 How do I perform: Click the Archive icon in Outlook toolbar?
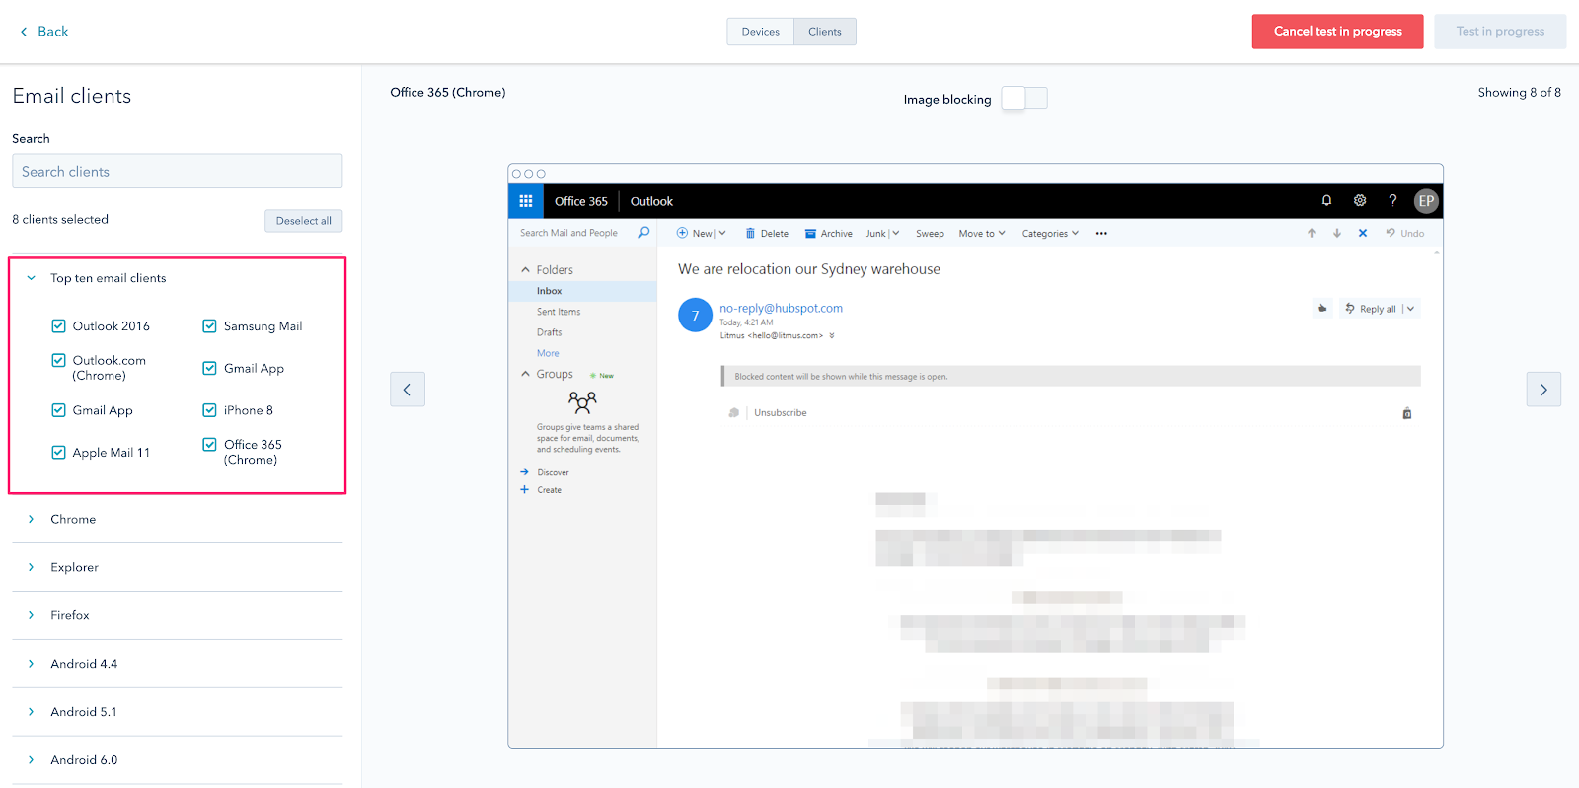click(810, 234)
